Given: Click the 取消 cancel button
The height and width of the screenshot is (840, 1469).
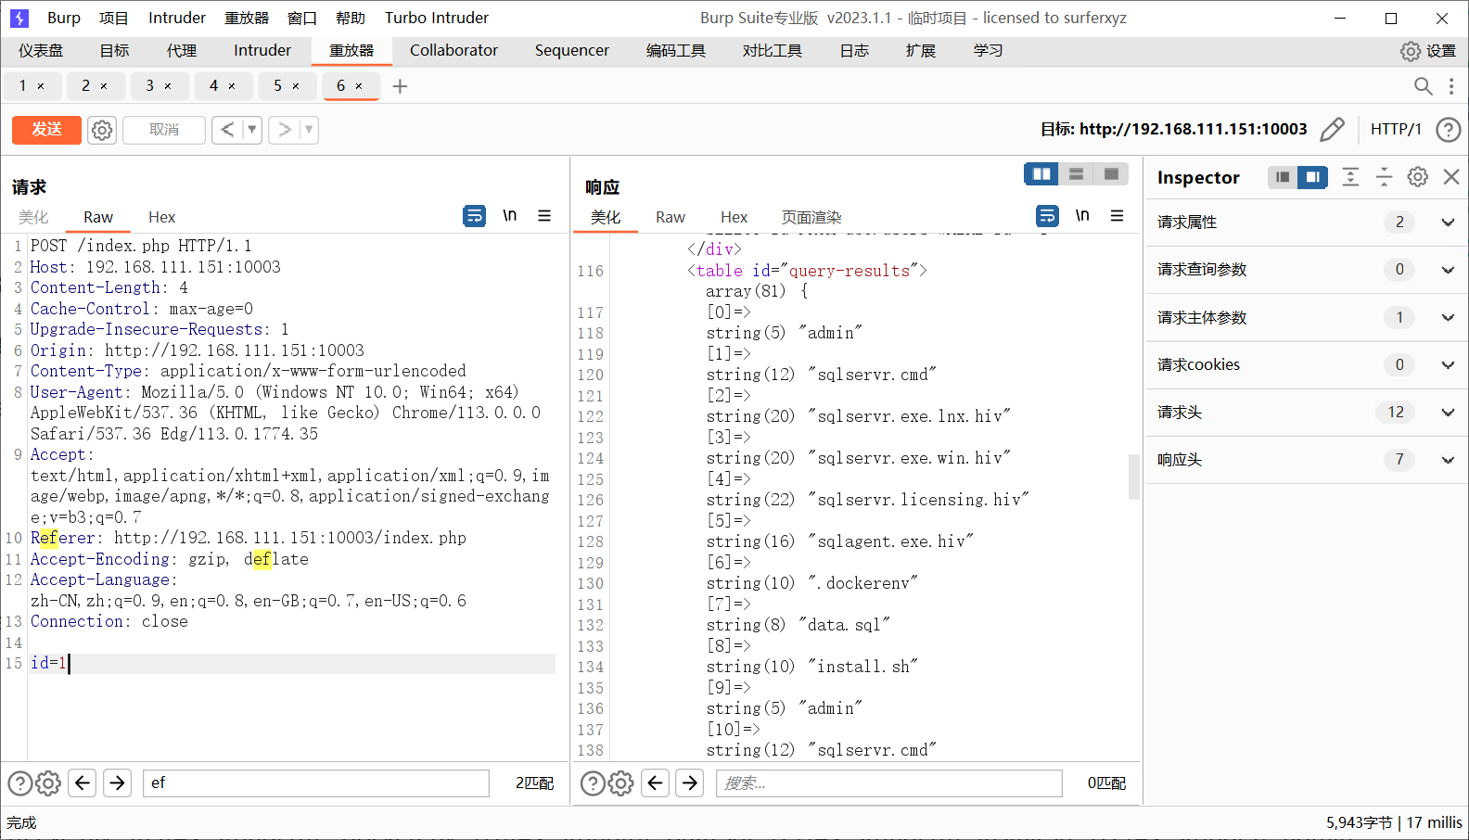Looking at the screenshot, I should tap(164, 130).
